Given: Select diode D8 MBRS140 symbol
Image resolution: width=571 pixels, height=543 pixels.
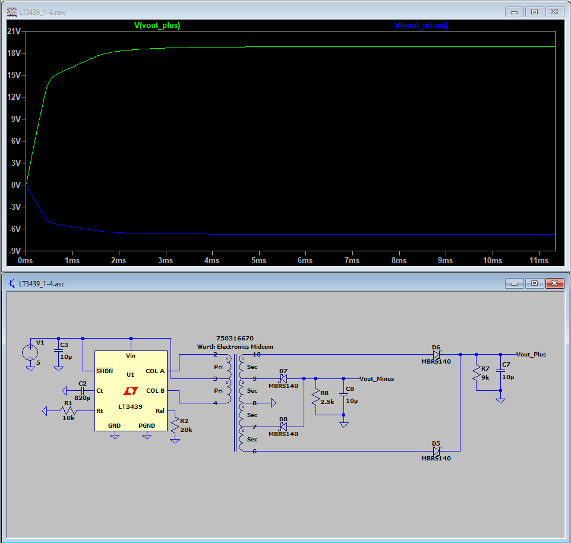Looking at the screenshot, I should (x=283, y=427).
